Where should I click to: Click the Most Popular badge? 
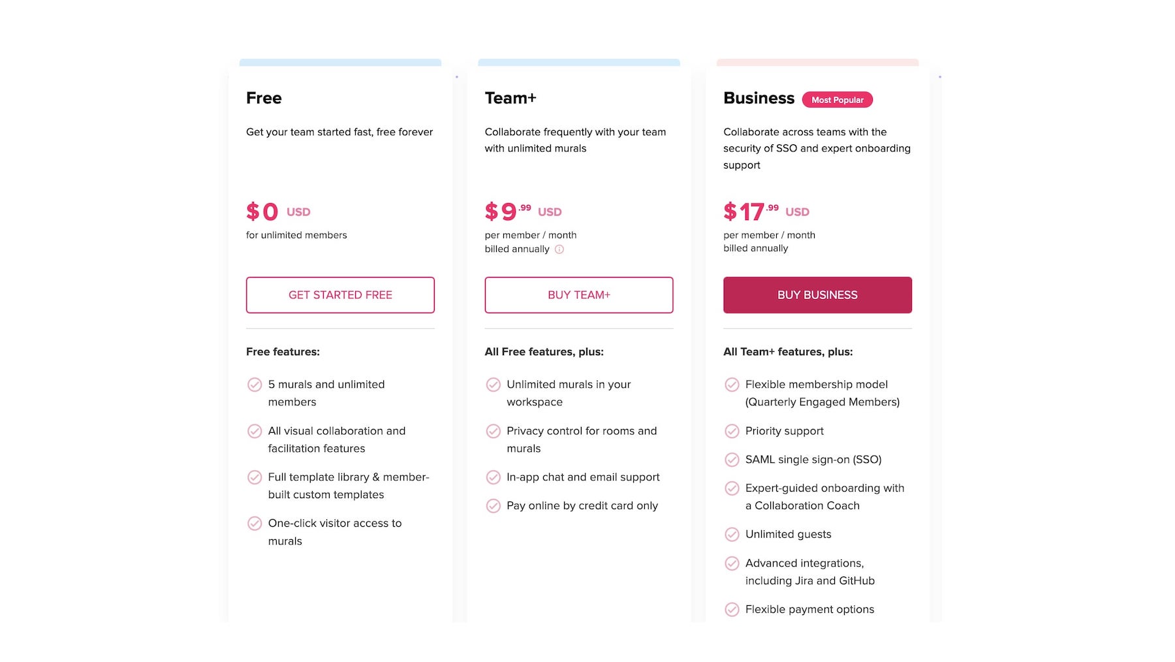click(838, 100)
